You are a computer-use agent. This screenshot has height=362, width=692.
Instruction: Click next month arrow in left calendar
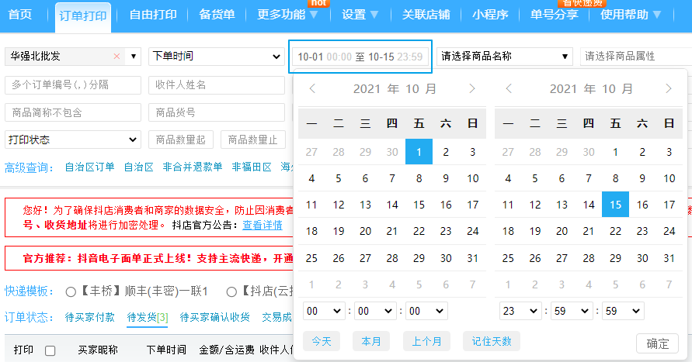[471, 89]
